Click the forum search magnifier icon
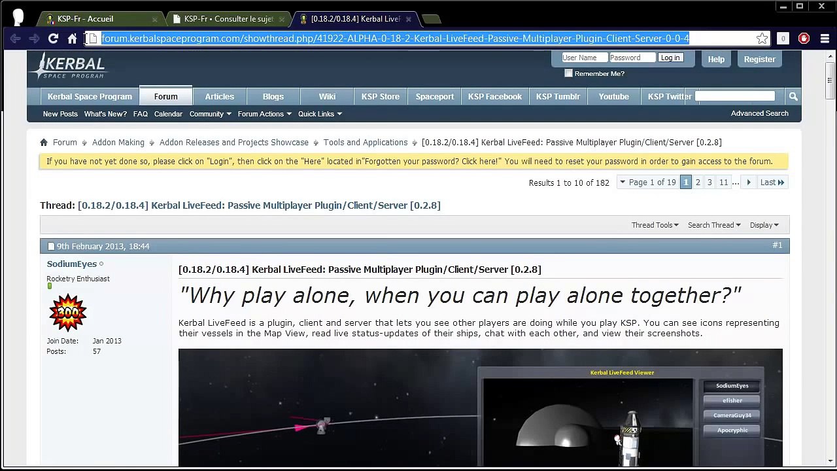The height and width of the screenshot is (471, 837). 793,96
